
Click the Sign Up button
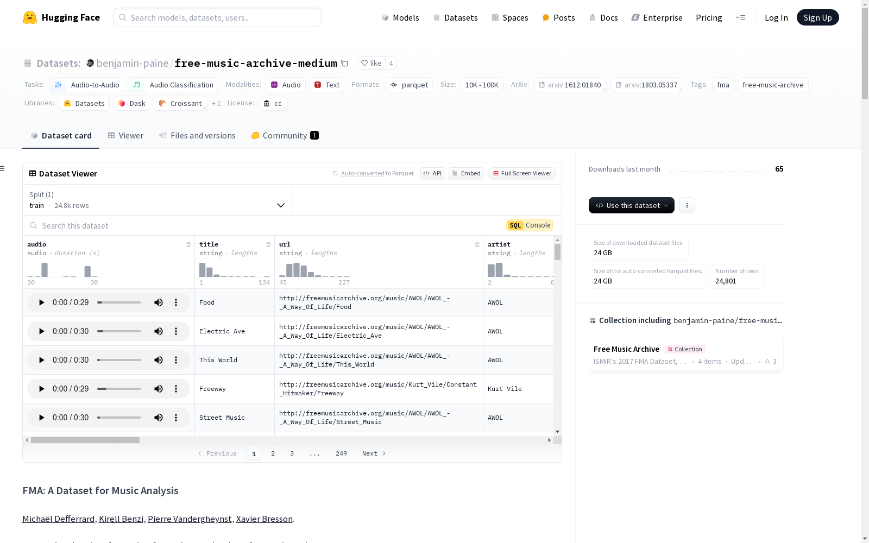(817, 17)
